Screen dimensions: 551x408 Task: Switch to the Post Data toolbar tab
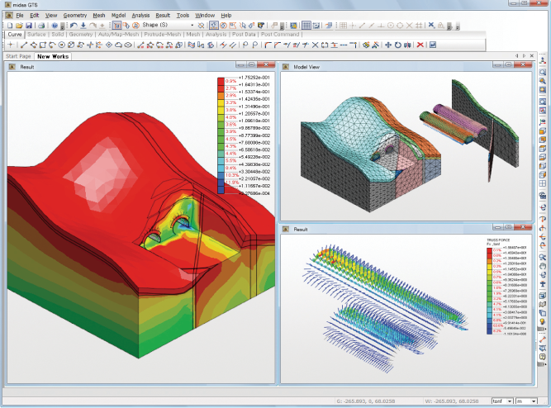244,35
